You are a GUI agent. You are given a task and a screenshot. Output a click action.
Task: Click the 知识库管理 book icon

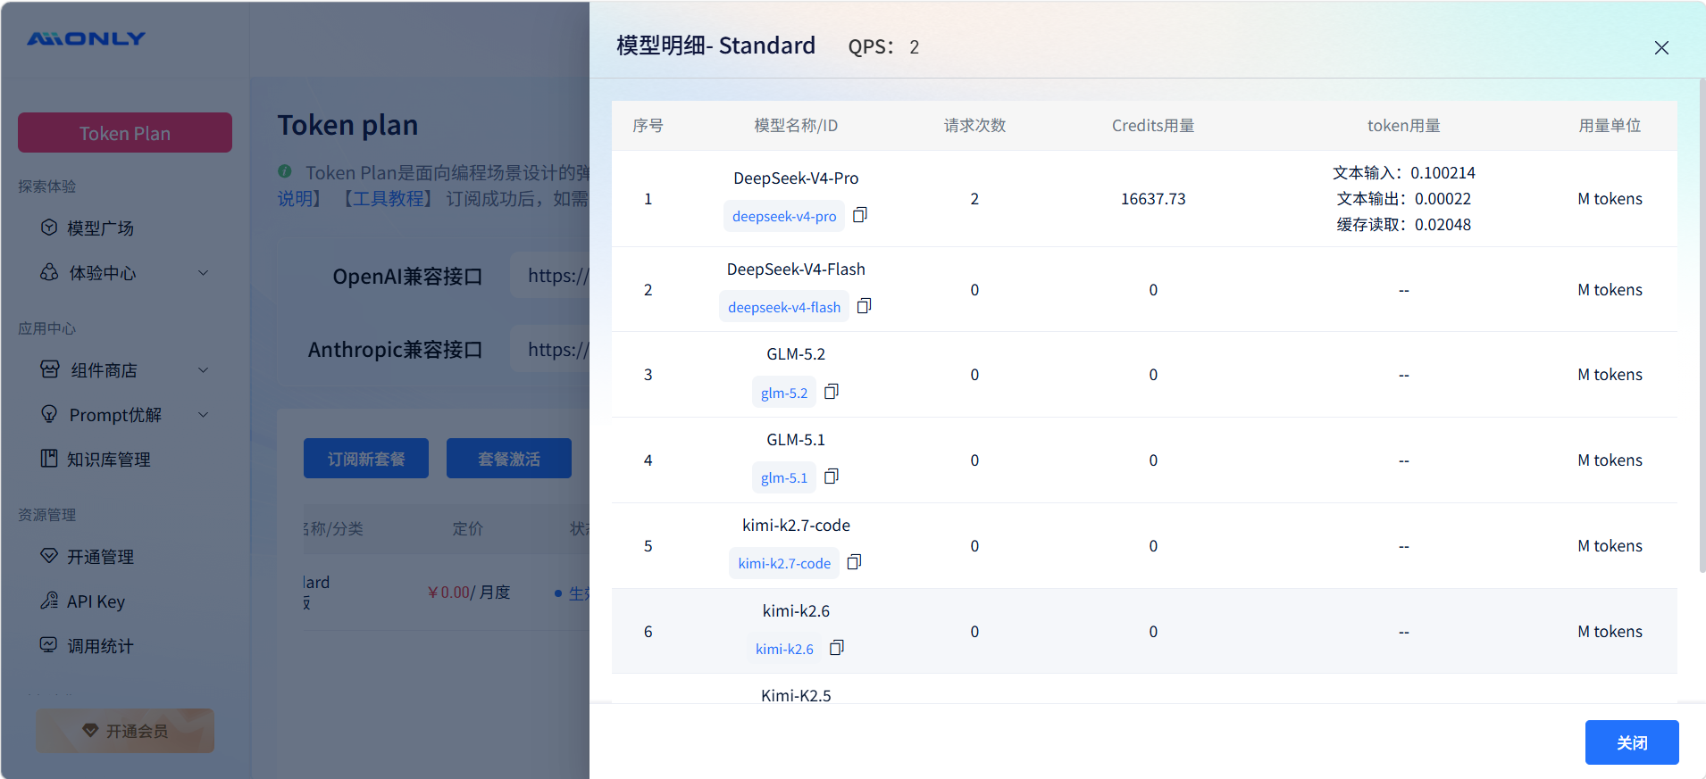tap(49, 459)
